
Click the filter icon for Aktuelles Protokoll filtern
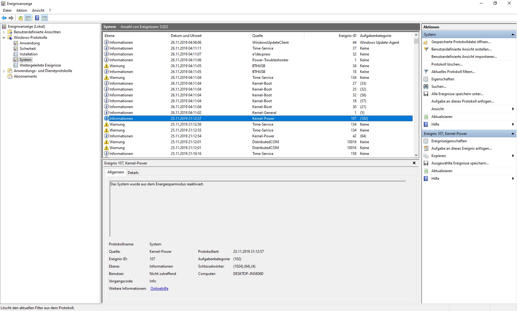pos(426,72)
